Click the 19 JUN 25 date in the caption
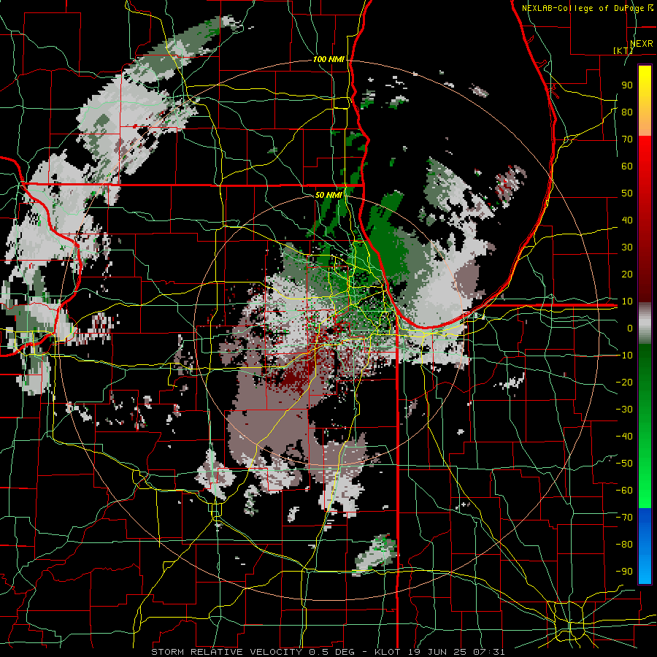The width and height of the screenshot is (657, 657). tap(437, 652)
